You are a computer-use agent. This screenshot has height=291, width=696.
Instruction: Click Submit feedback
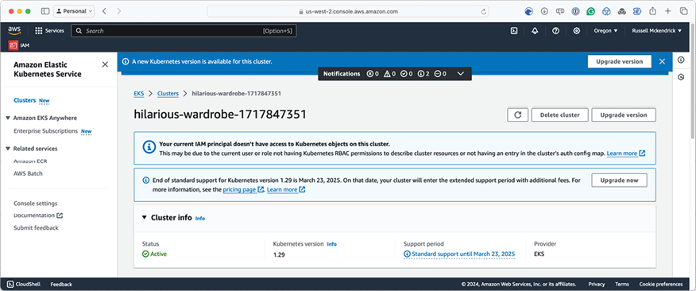36,228
